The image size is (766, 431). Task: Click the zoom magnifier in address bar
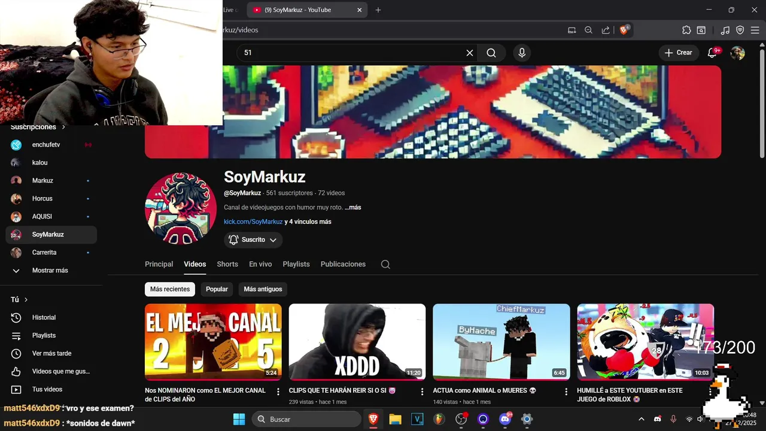pos(588,30)
